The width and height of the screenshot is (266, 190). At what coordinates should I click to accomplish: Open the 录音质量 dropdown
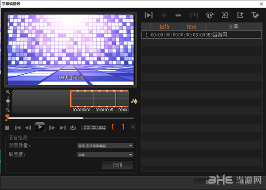click(x=105, y=145)
